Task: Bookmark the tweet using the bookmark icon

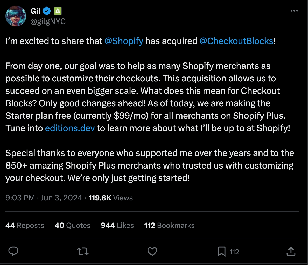Action: pos(221,252)
